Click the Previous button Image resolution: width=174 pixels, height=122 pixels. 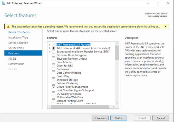[x=100, y=118]
